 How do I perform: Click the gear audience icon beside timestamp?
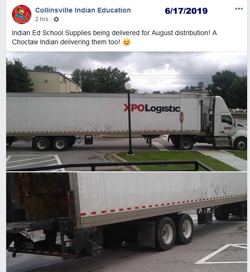coord(56,19)
